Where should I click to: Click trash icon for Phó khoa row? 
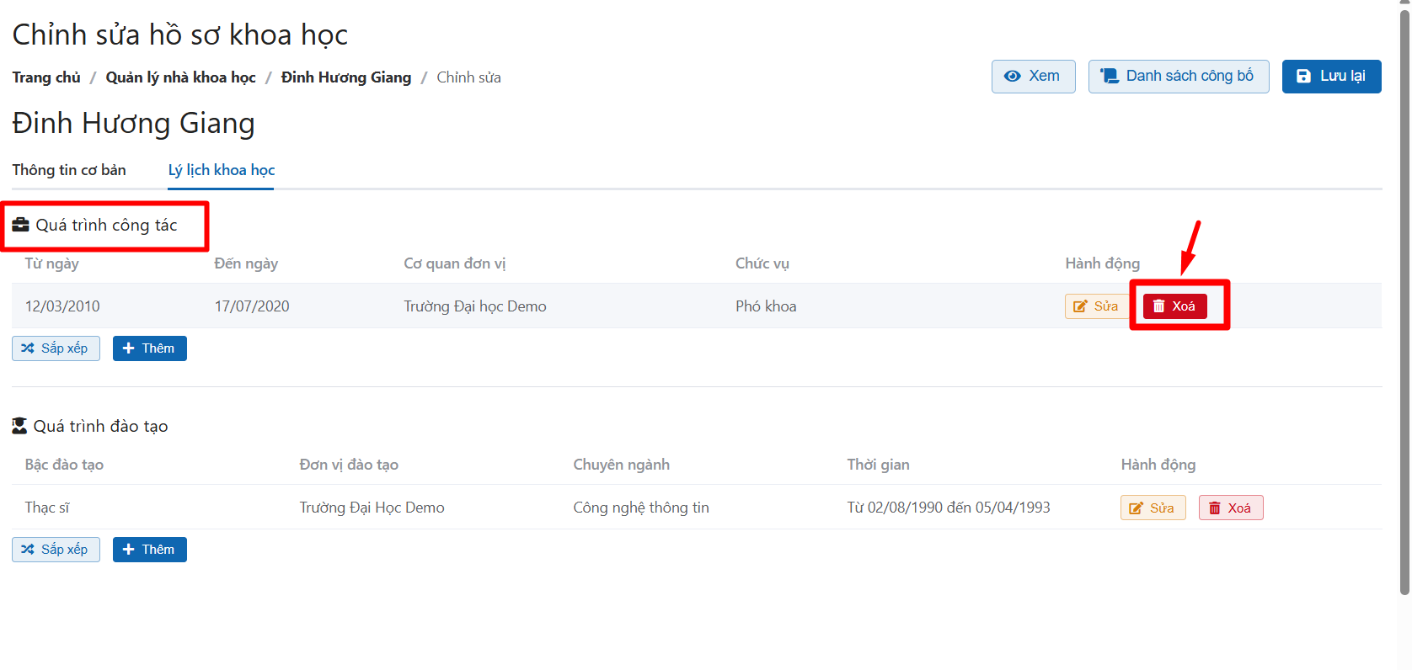coord(1159,306)
